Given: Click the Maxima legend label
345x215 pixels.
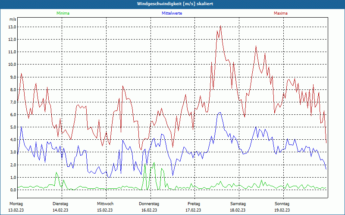Looking at the screenshot, I should click(x=281, y=13).
